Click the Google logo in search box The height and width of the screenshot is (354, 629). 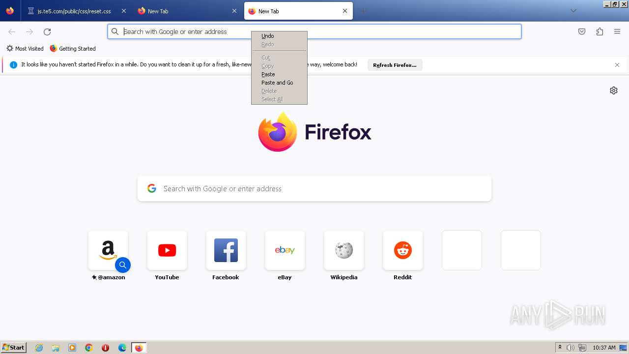tap(152, 188)
